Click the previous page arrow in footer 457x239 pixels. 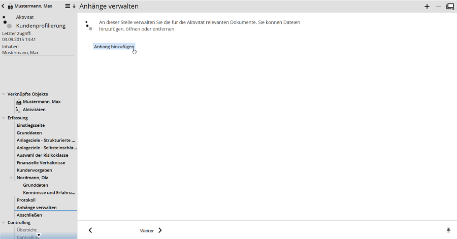pyautogui.click(x=90, y=230)
